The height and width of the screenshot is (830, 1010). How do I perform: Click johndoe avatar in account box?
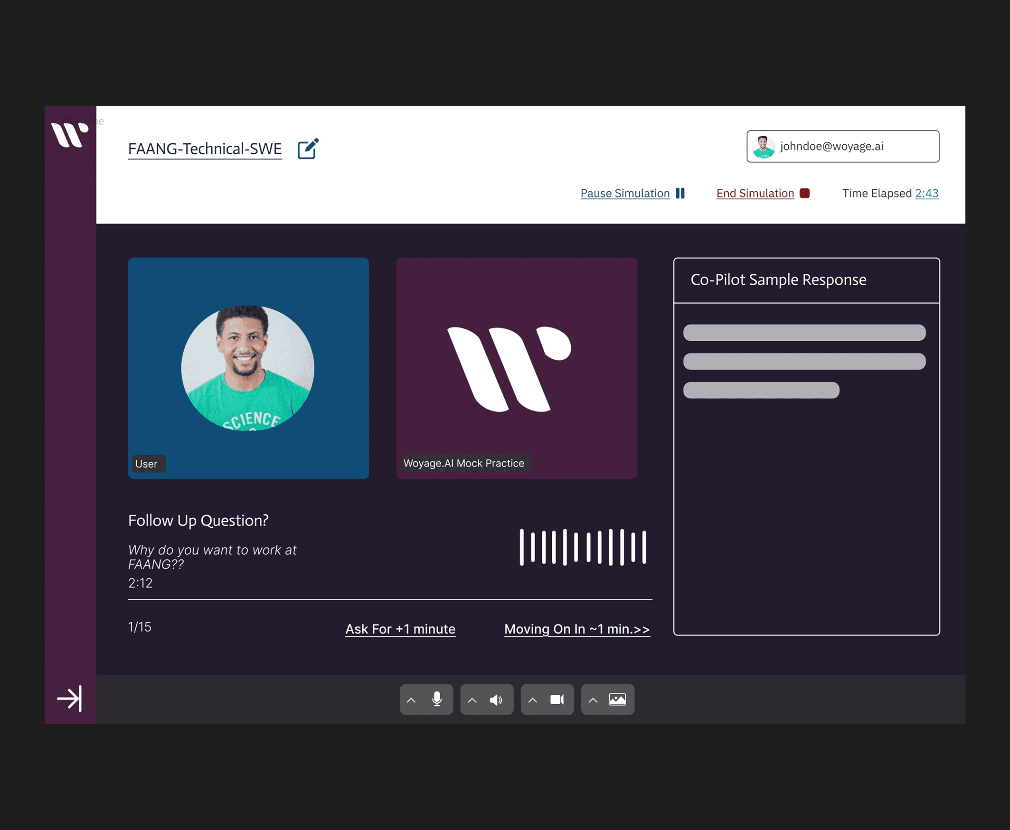tap(763, 147)
